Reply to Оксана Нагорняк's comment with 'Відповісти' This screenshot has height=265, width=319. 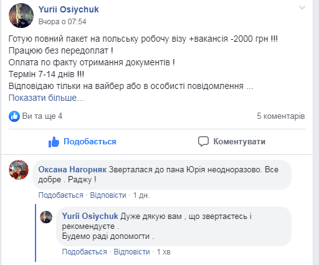click(x=108, y=195)
